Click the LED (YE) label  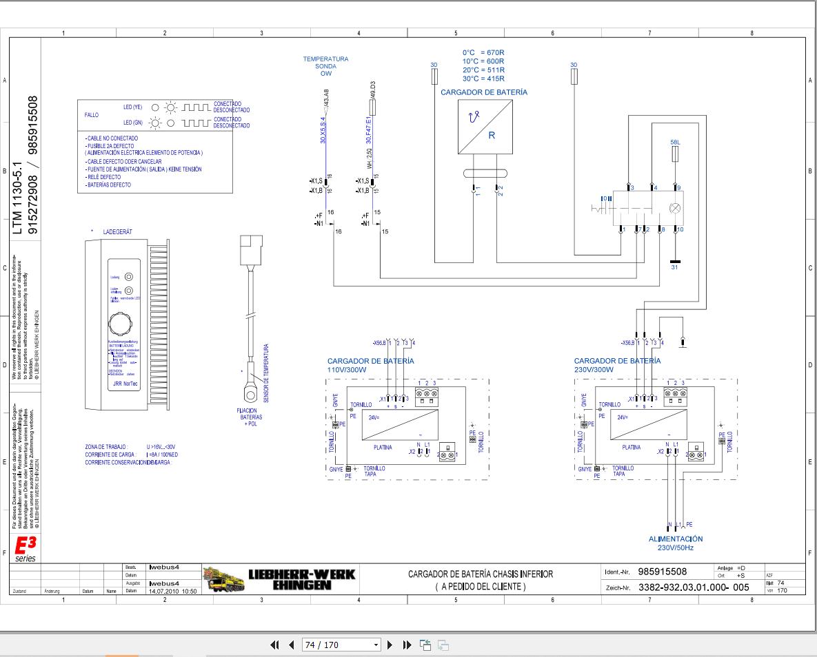(132, 107)
